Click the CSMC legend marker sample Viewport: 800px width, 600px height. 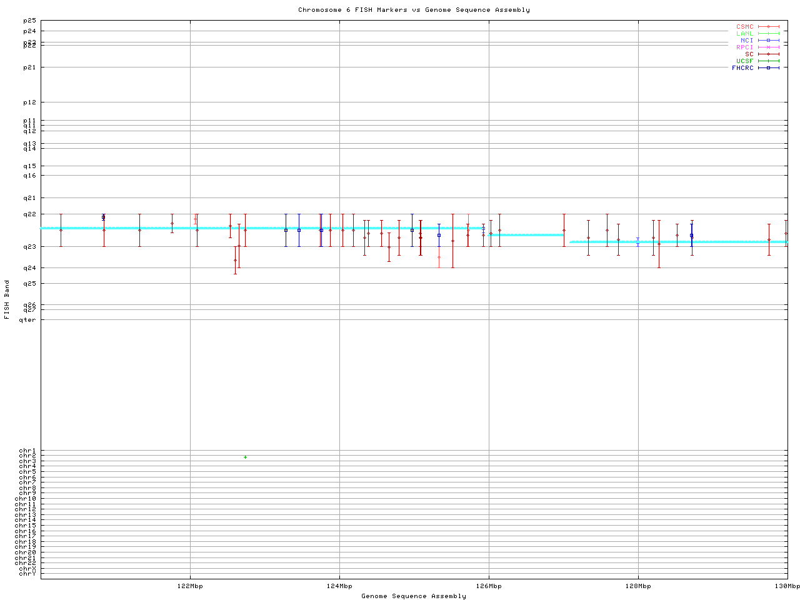click(x=768, y=27)
